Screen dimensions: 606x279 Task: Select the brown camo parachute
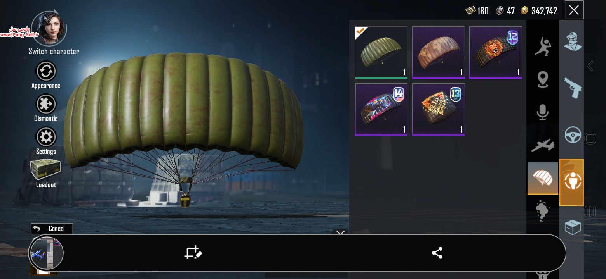click(x=439, y=52)
